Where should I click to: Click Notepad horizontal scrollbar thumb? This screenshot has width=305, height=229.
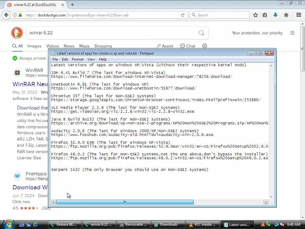click(x=125, y=202)
